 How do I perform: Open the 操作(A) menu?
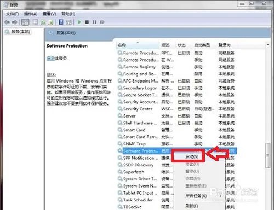31,14
